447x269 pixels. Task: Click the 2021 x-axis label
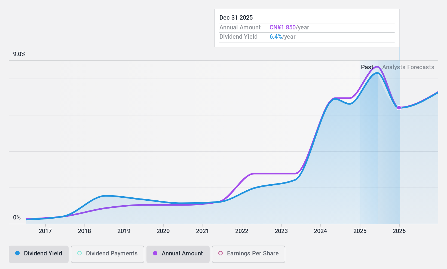point(203,231)
